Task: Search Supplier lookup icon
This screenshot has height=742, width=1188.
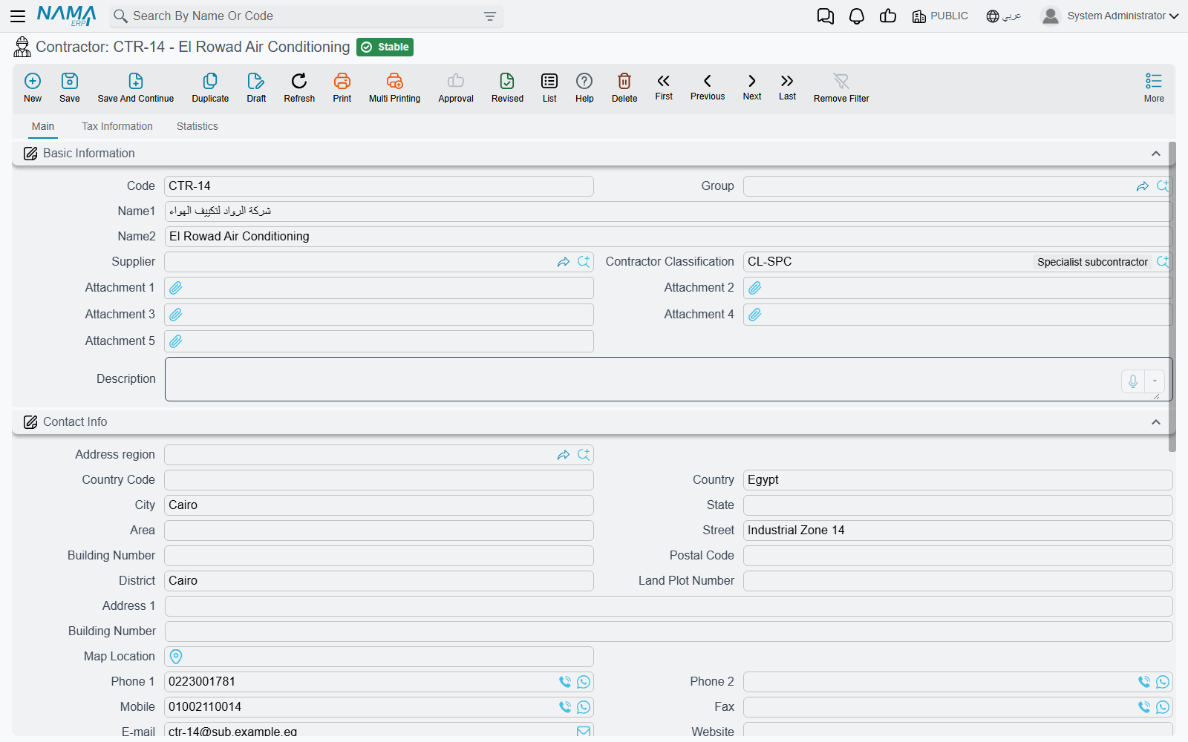Action: click(584, 262)
